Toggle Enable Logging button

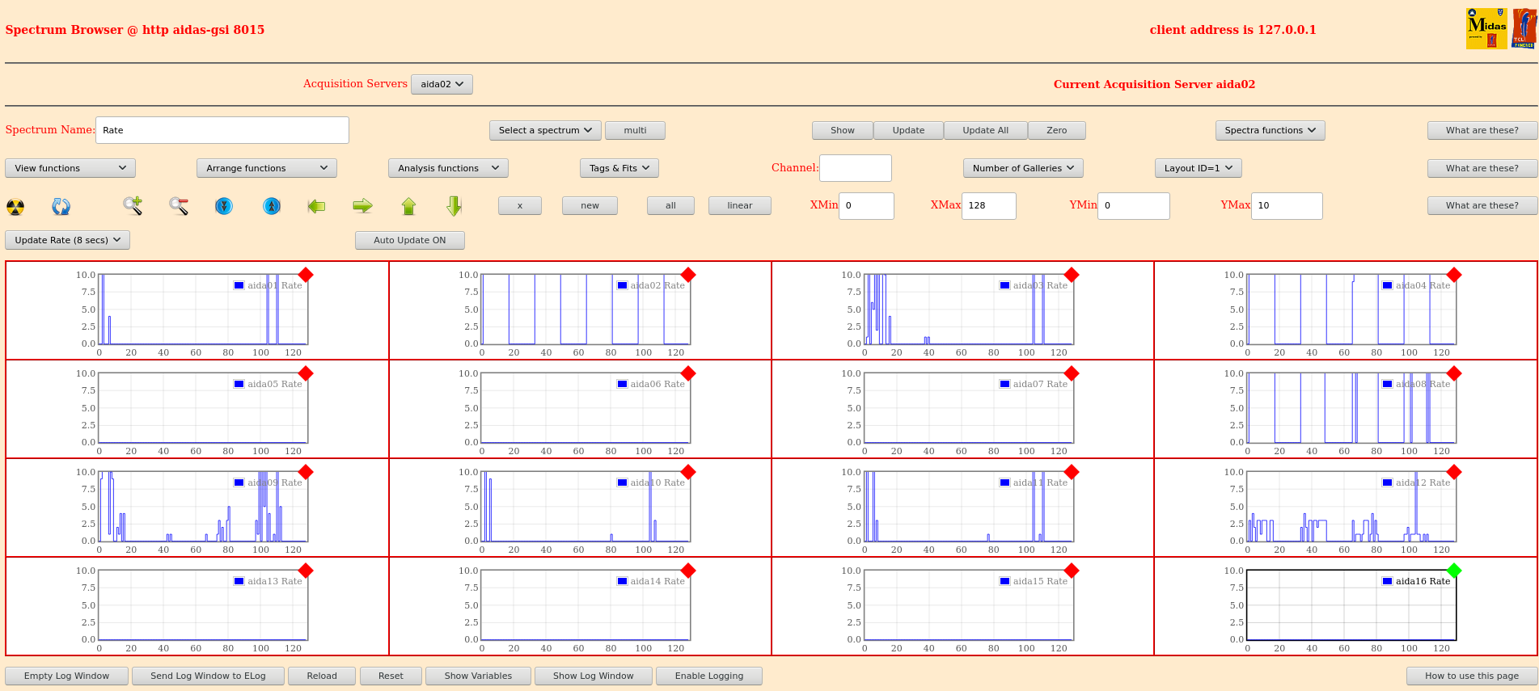(x=708, y=676)
